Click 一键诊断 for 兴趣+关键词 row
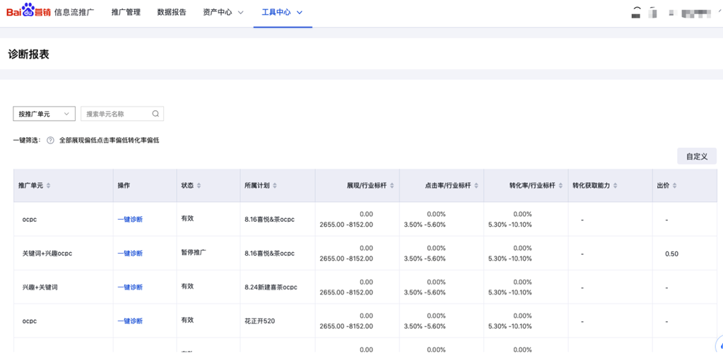Viewport: 723px width, 363px height. pyautogui.click(x=130, y=287)
